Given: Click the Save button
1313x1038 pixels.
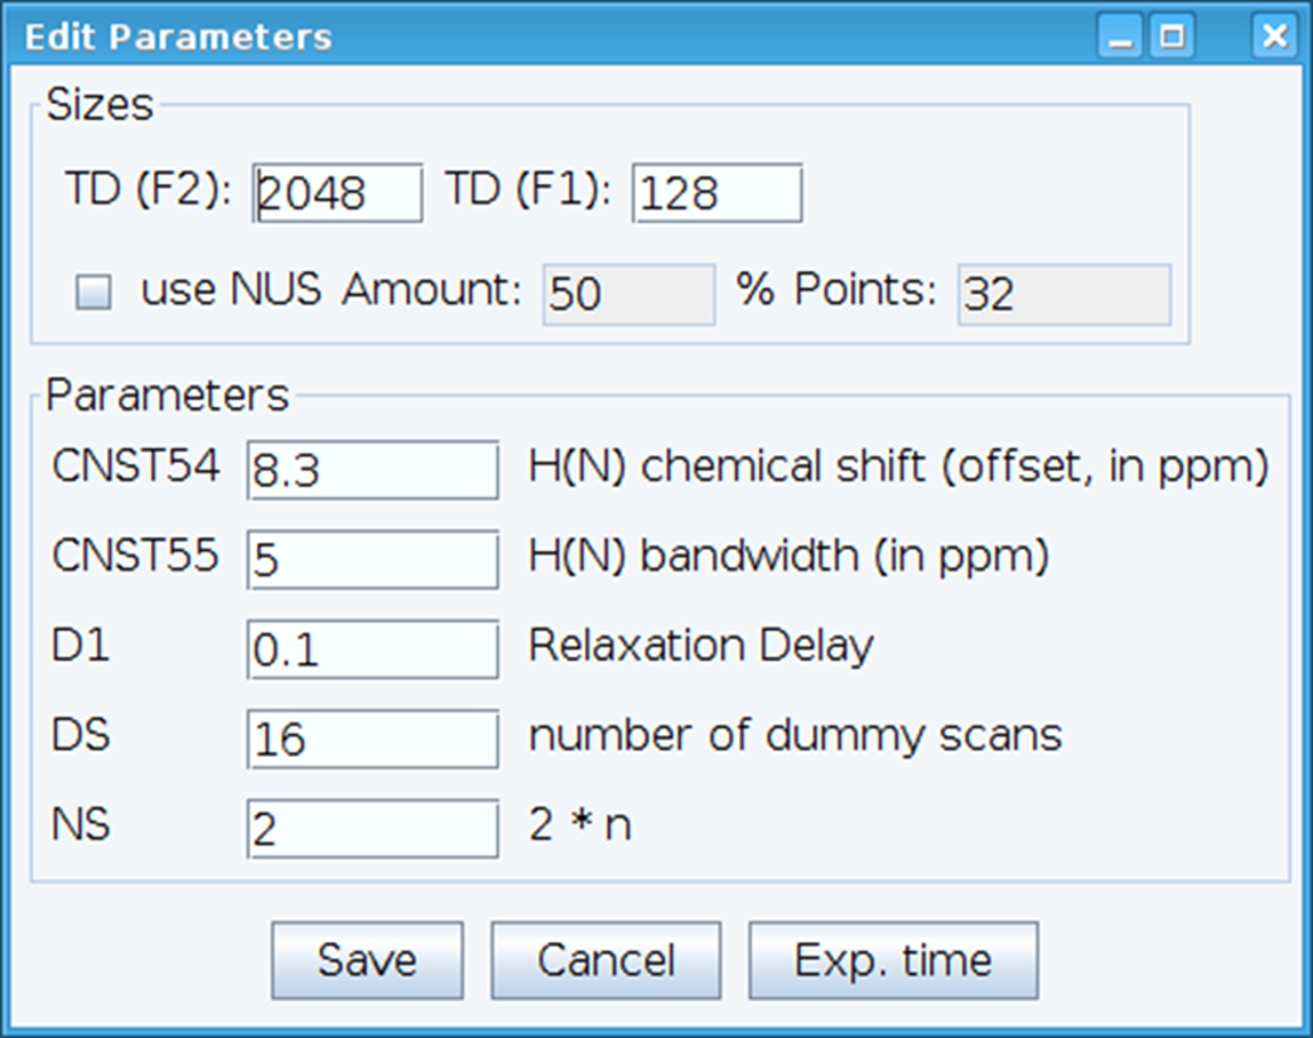Looking at the screenshot, I should coord(367,960).
